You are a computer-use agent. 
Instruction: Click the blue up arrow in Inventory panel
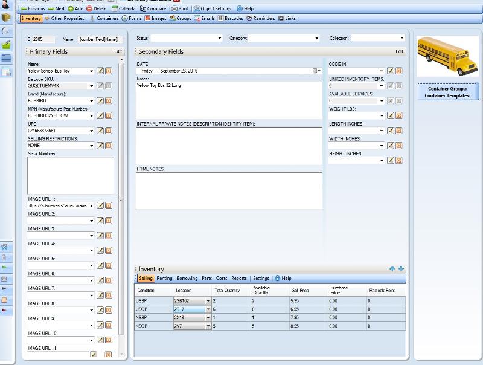click(392, 269)
